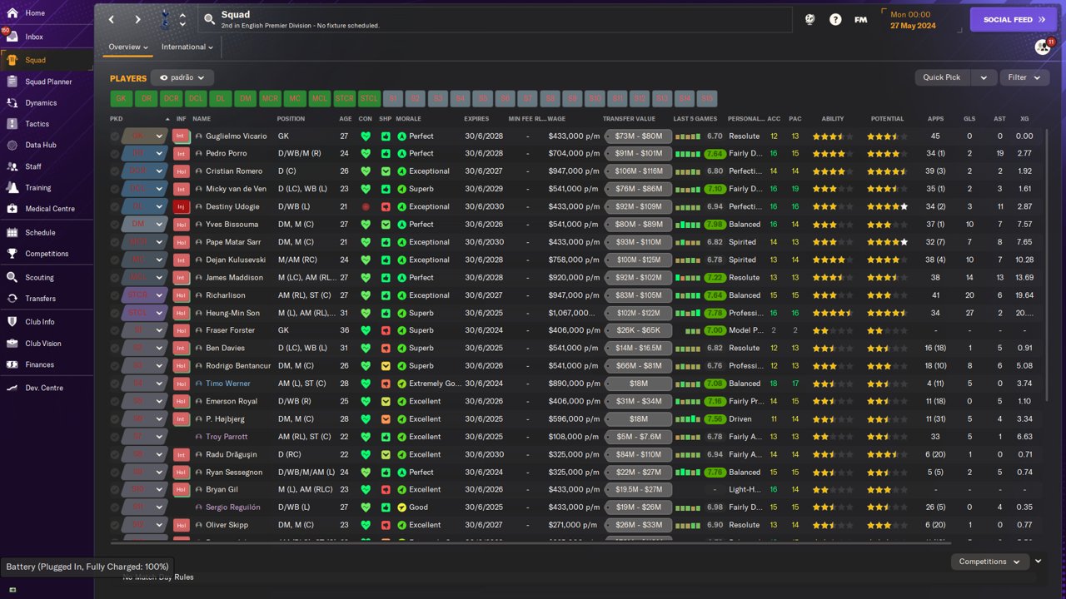The image size is (1066, 599).
Task: Click the back navigation arrow
Action: [x=112, y=19]
